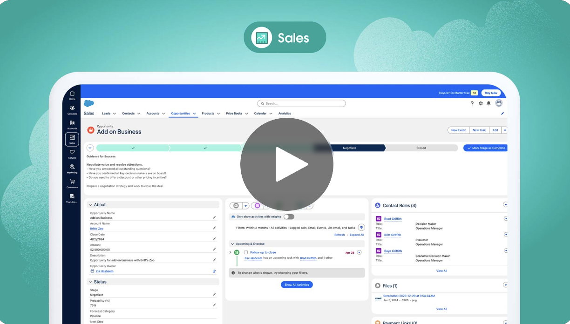Edit Probability field pencil icon
The height and width of the screenshot is (324, 570).
[x=214, y=305]
